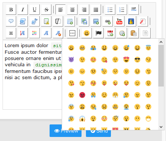This screenshot has height=141, width=166.
Task: Open the font size dropdown
Action: click(x=23, y=33)
